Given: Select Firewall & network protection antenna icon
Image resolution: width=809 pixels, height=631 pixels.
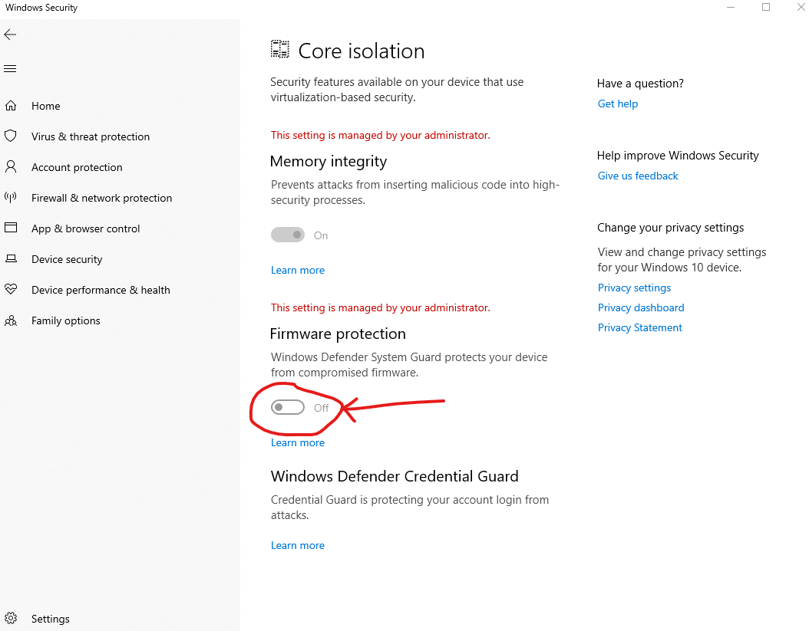Looking at the screenshot, I should coord(11,198).
